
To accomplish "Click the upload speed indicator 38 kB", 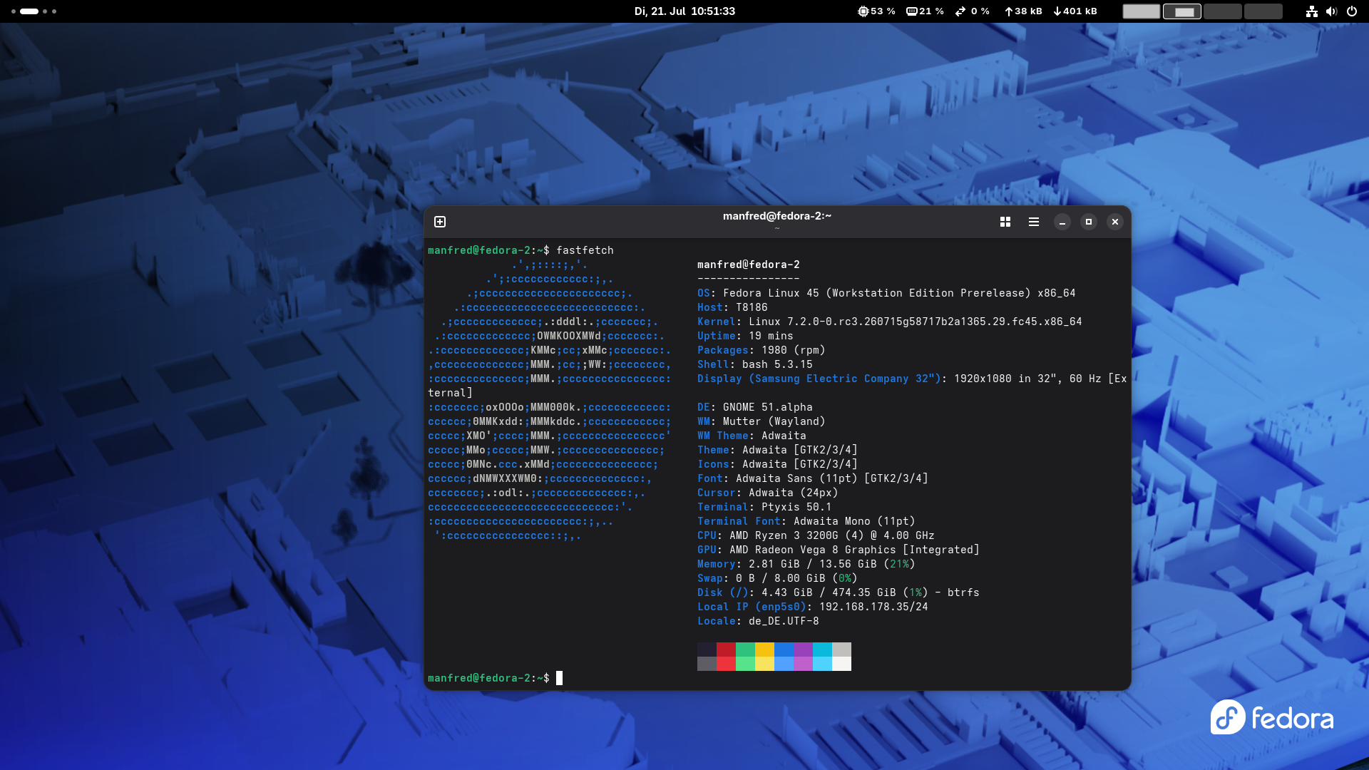I will click(x=1023, y=11).
